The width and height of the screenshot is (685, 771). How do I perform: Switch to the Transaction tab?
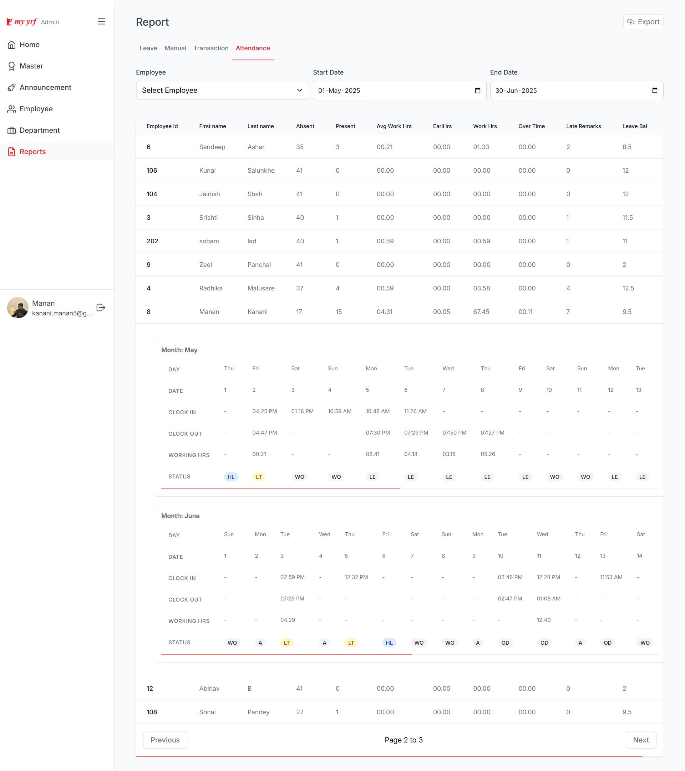pos(211,48)
